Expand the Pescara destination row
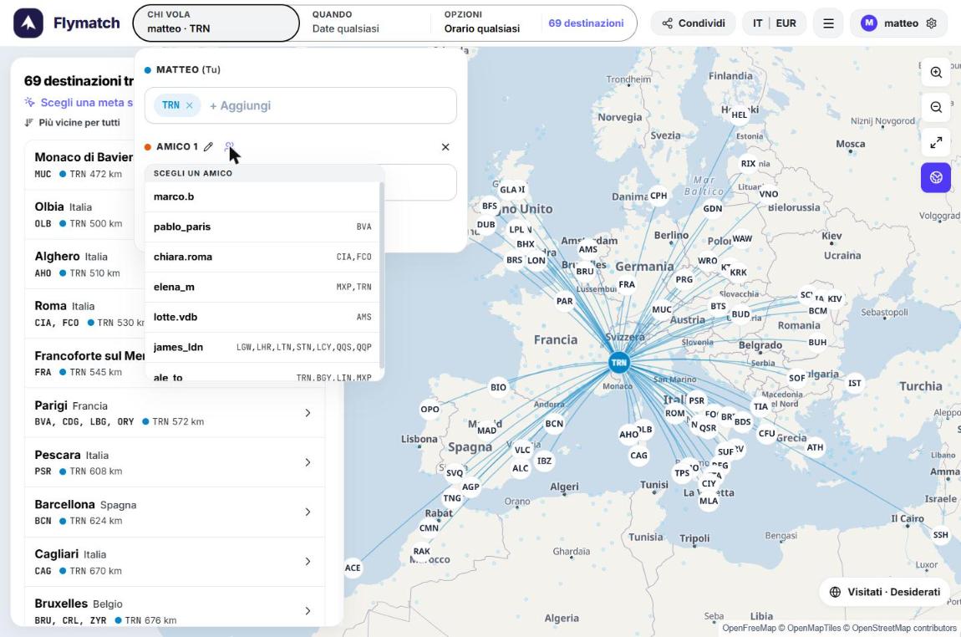Screen dimensions: 961x637 [x=175, y=462]
